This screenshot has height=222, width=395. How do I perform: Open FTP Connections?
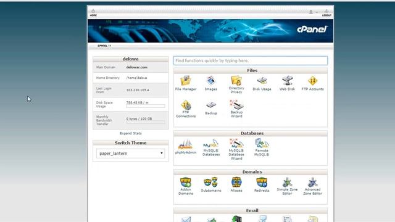[186, 109]
